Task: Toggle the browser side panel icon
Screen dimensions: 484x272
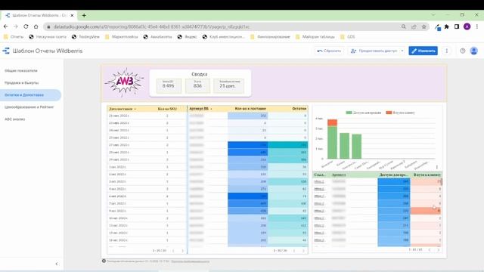Action: (457, 27)
